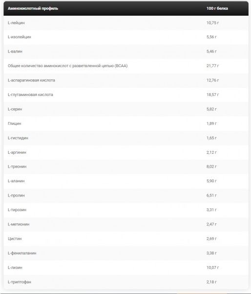Select L-аспарагиновая кислота text
The height and width of the screenshot is (294, 251).
31,80
